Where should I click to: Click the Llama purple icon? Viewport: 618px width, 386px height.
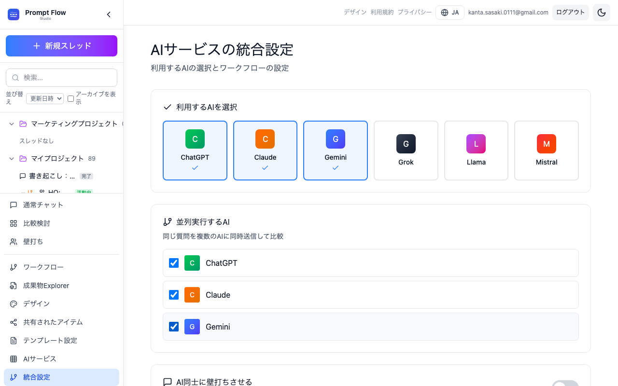[x=476, y=144]
